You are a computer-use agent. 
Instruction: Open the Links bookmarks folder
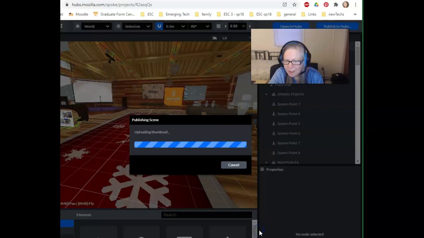[309, 14]
